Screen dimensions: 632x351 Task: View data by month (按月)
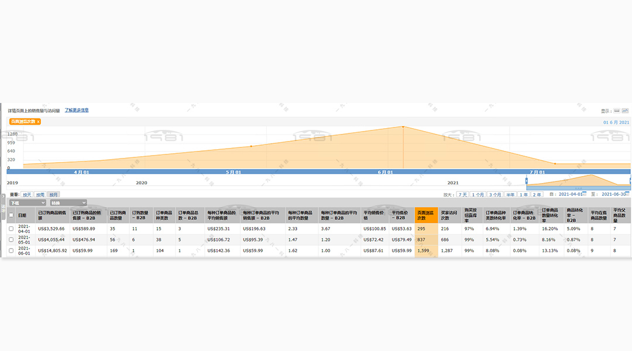click(53, 194)
